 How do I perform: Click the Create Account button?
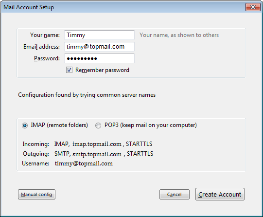220,194
